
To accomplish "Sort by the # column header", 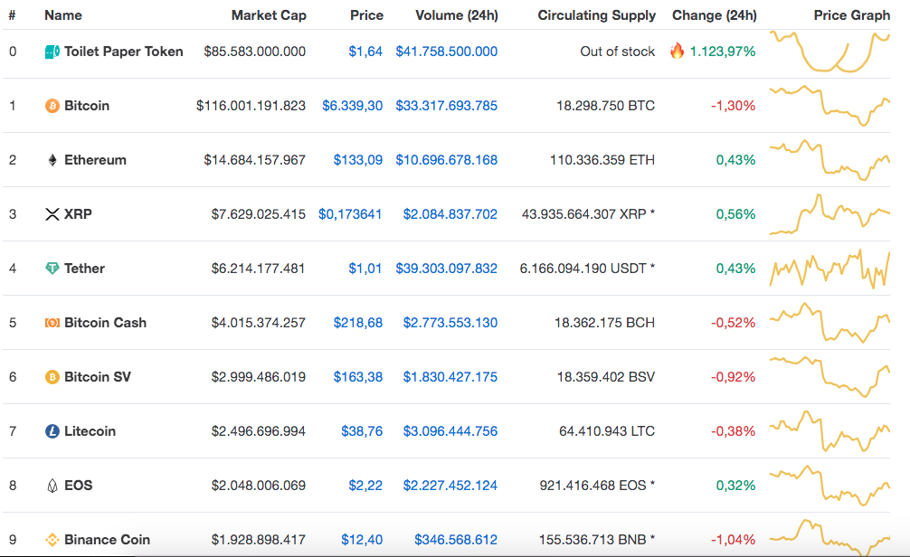I will [12, 15].
